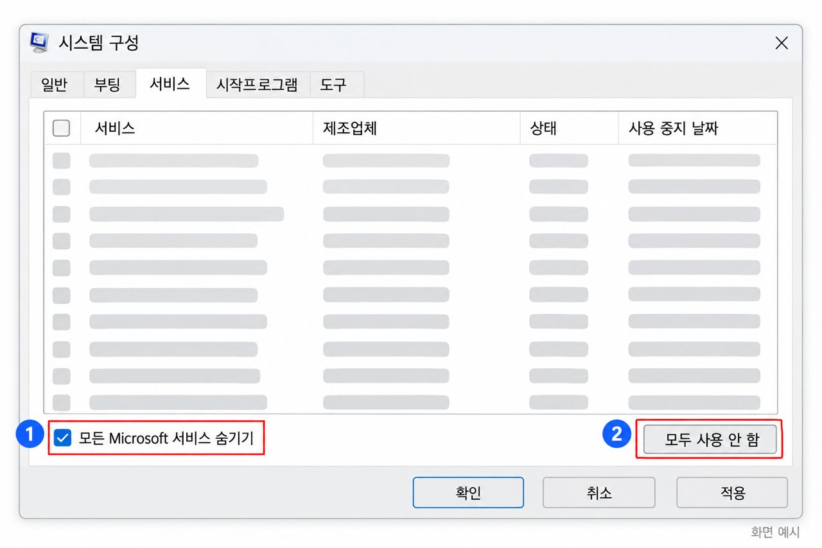Viewport: 822px width, 548px height.
Task: Click the 모두 사용 안 함 button
Action: coord(710,439)
